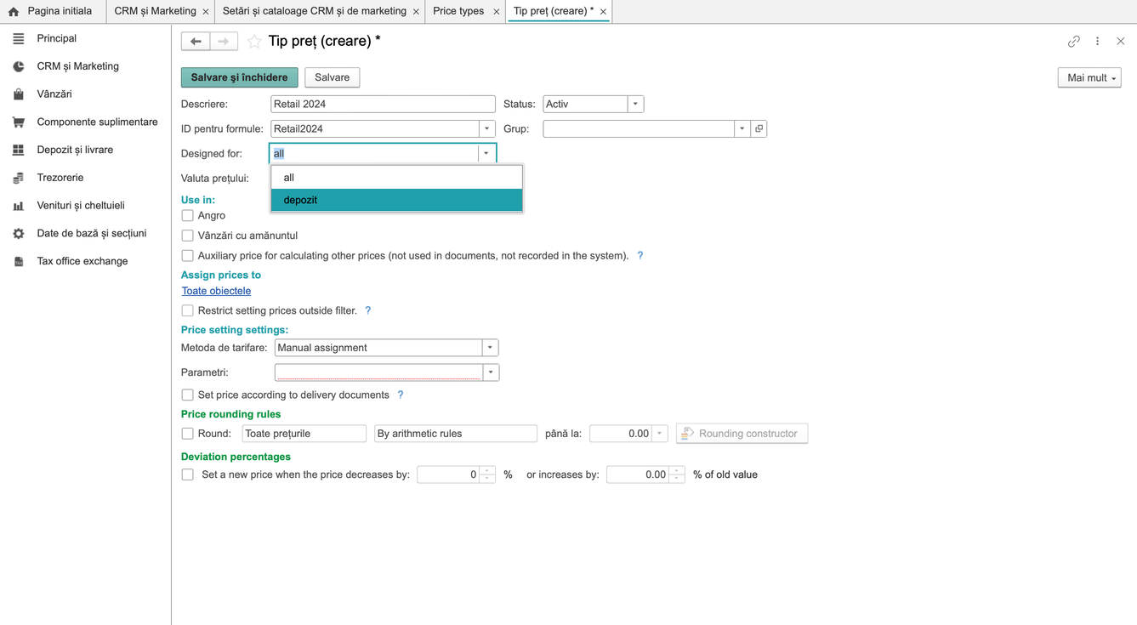Viewport: 1137px width, 625px height.
Task: Open the Status dropdown arrow
Action: 635,104
